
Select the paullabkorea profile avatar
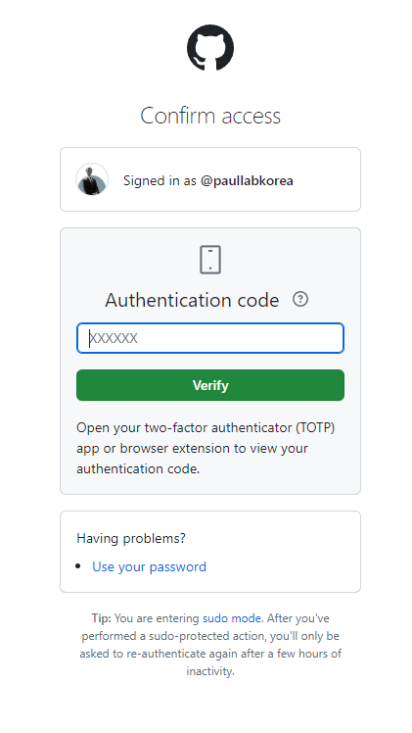[x=92, y=179]
